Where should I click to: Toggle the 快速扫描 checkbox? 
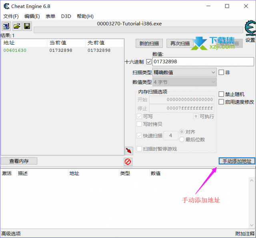(139, 136)
